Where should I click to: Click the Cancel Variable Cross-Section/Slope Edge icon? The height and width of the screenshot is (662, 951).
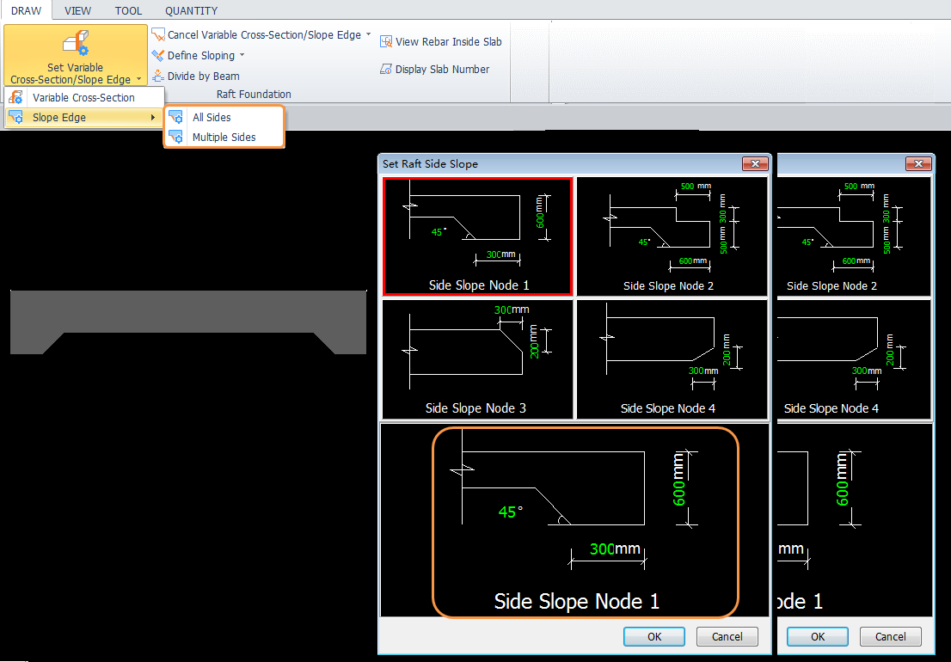pos(158,35)
